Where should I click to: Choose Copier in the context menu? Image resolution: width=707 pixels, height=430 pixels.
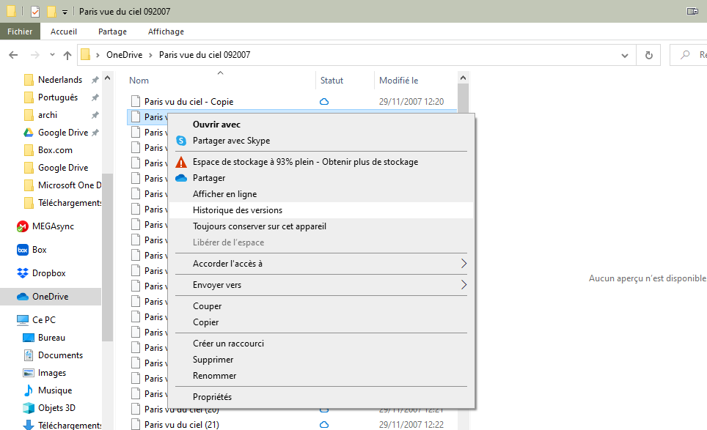[x=321, y=322]
